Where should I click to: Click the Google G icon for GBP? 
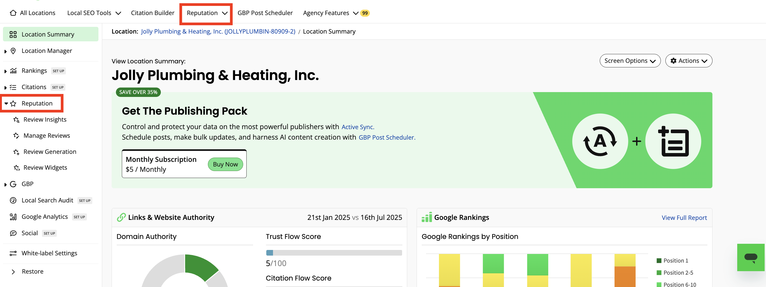point(13,184)
